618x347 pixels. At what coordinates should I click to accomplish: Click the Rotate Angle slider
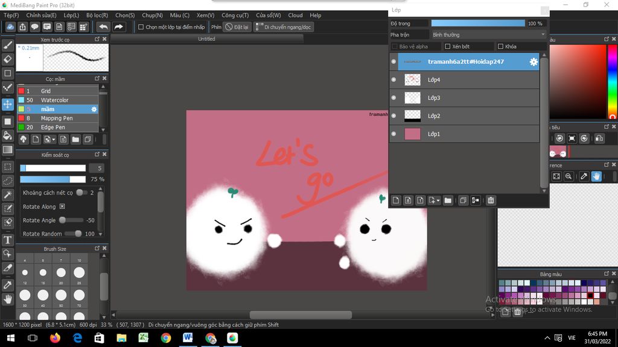pyautogui.click(x=71, y=220)
